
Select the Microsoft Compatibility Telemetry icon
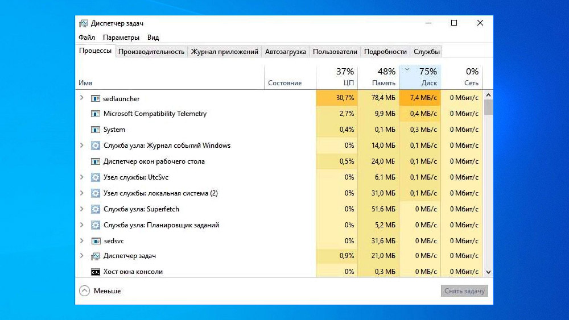point(96,114)
